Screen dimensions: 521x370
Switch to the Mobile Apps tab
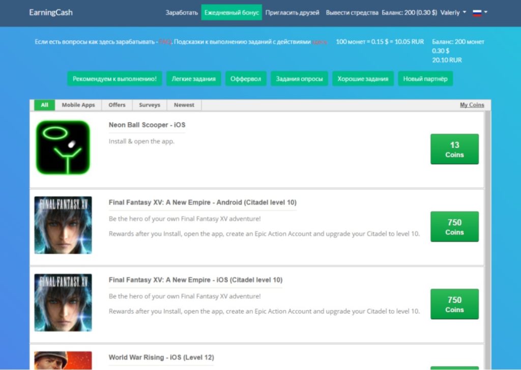tap(78, 105)
